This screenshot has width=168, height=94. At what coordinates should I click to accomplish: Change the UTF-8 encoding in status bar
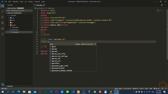click(x=141, y=89)
